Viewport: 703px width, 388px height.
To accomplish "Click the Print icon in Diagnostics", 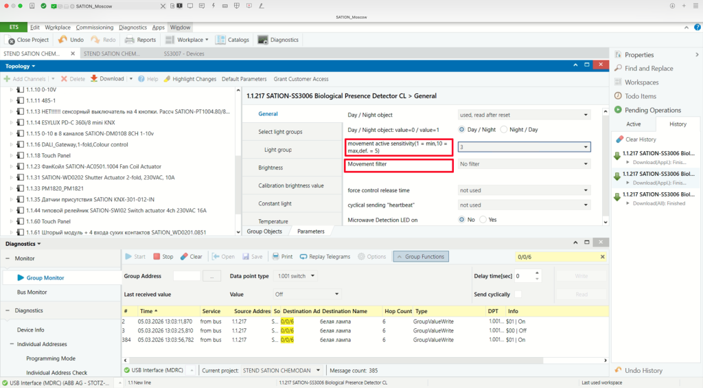I will pos(276,257).
